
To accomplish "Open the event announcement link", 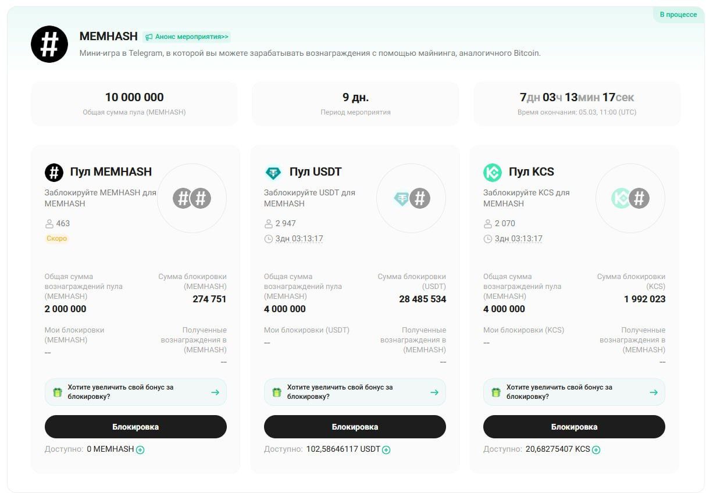I will 187,37.
